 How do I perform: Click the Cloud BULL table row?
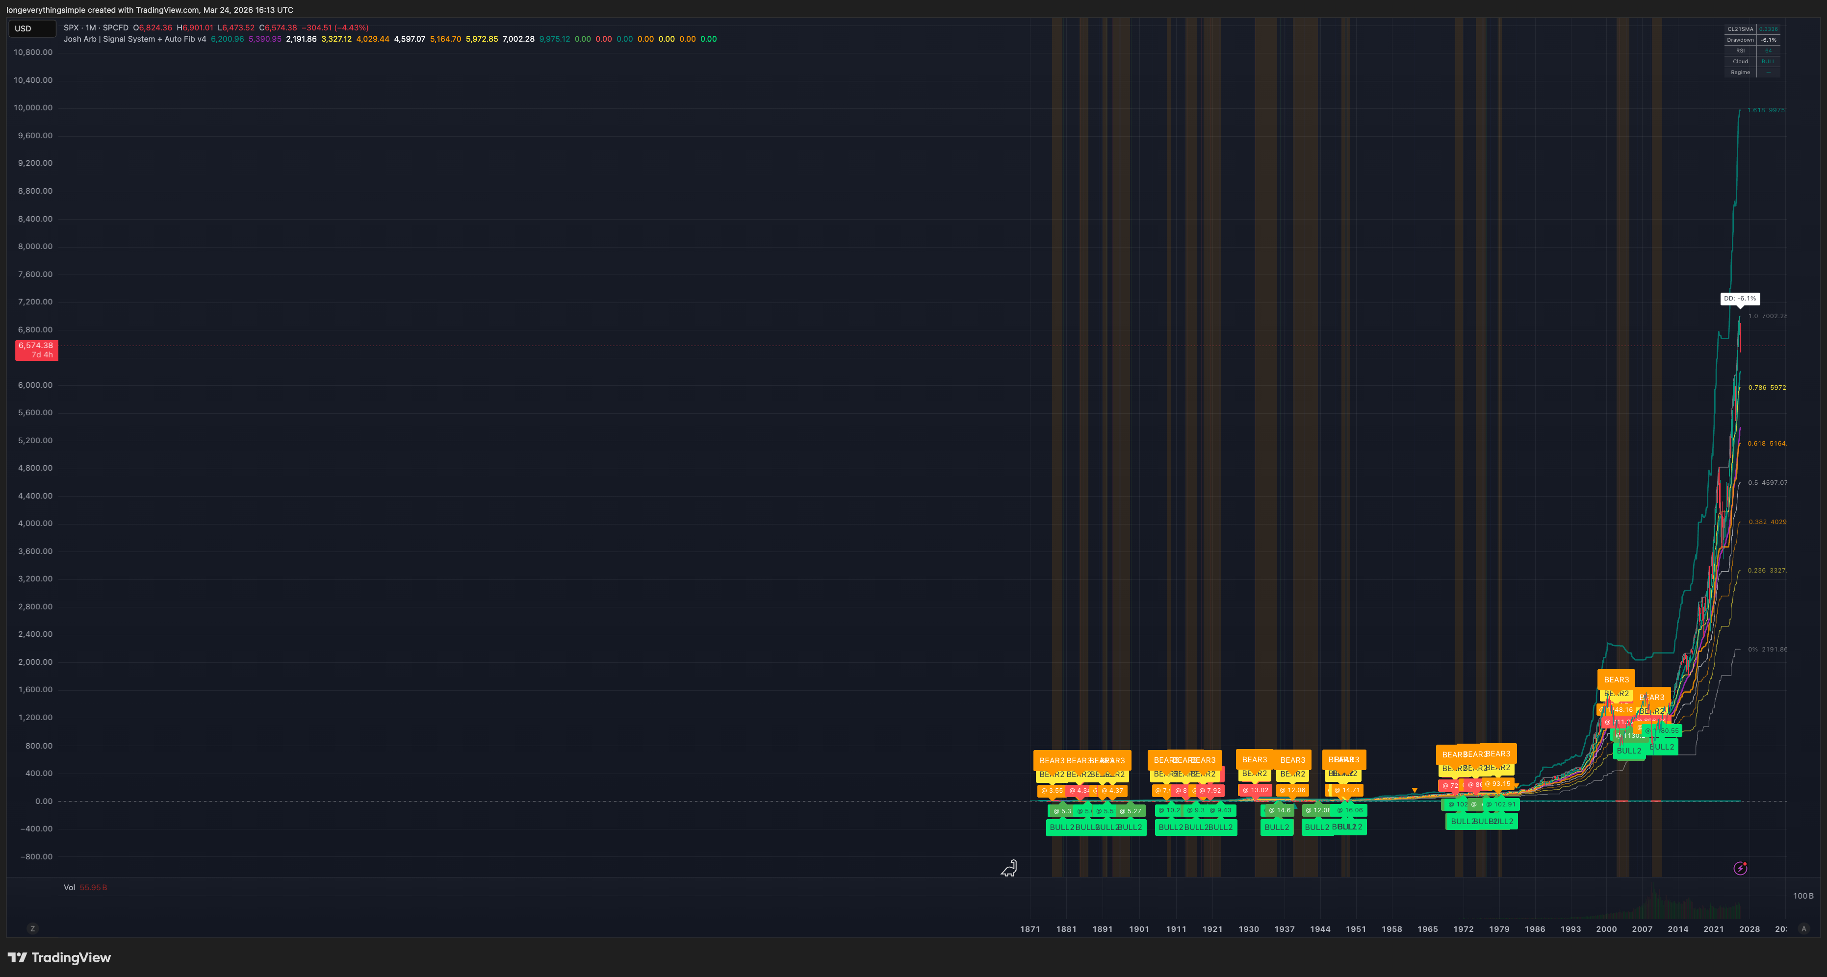pos(1752,62)
